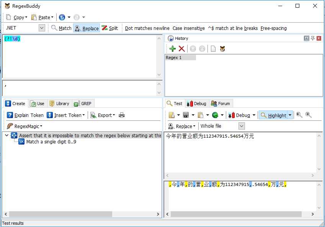Open the RegexMagic menu
This screenshot has width=325, height=227.
point(24,126)
